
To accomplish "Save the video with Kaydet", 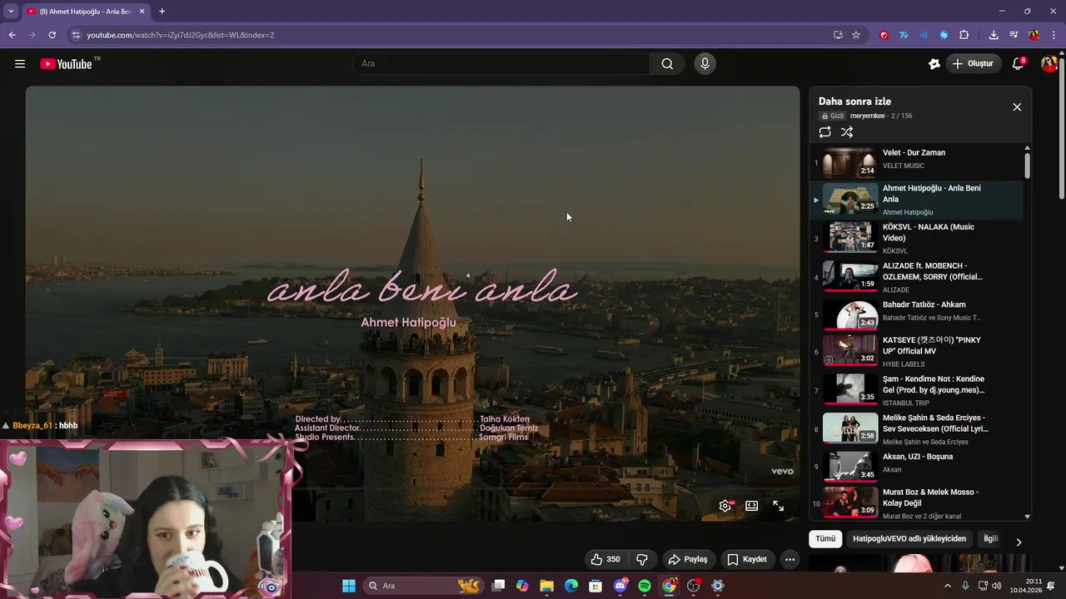I will (747, 559).
